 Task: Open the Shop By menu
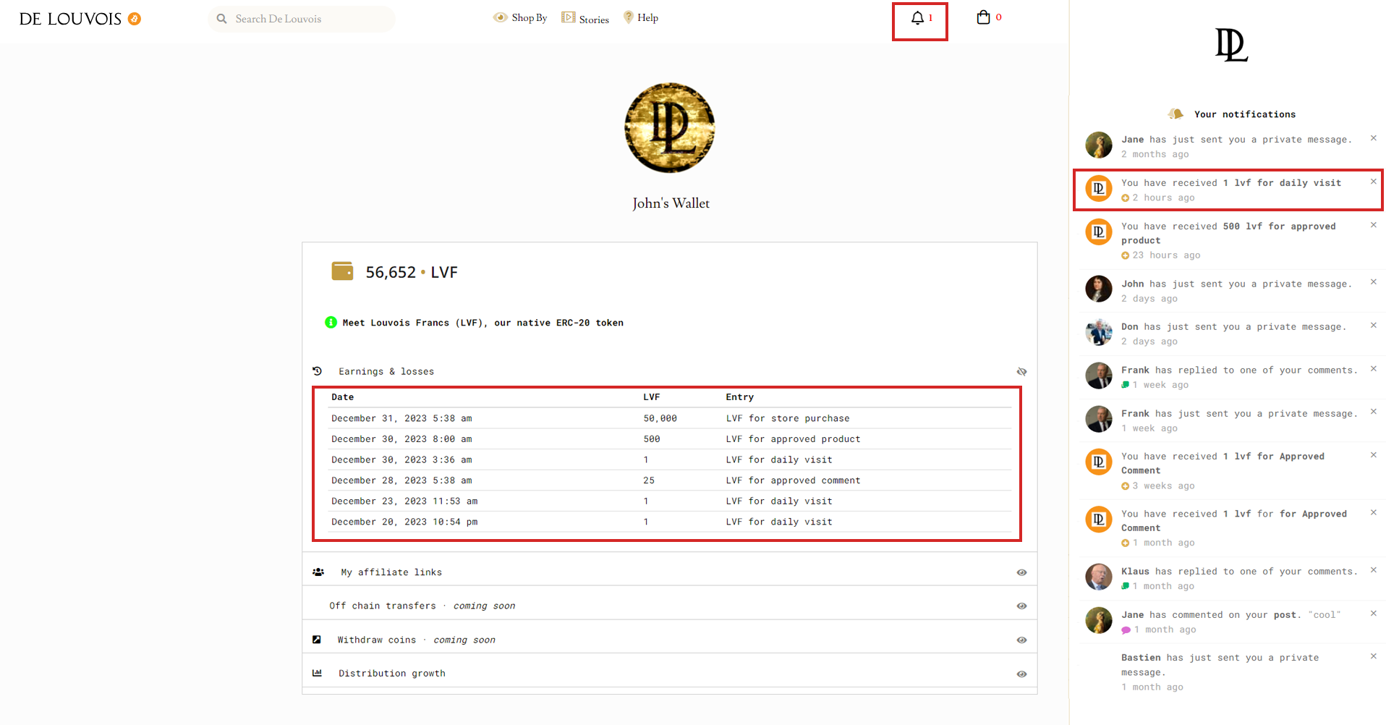pos(521,18)
